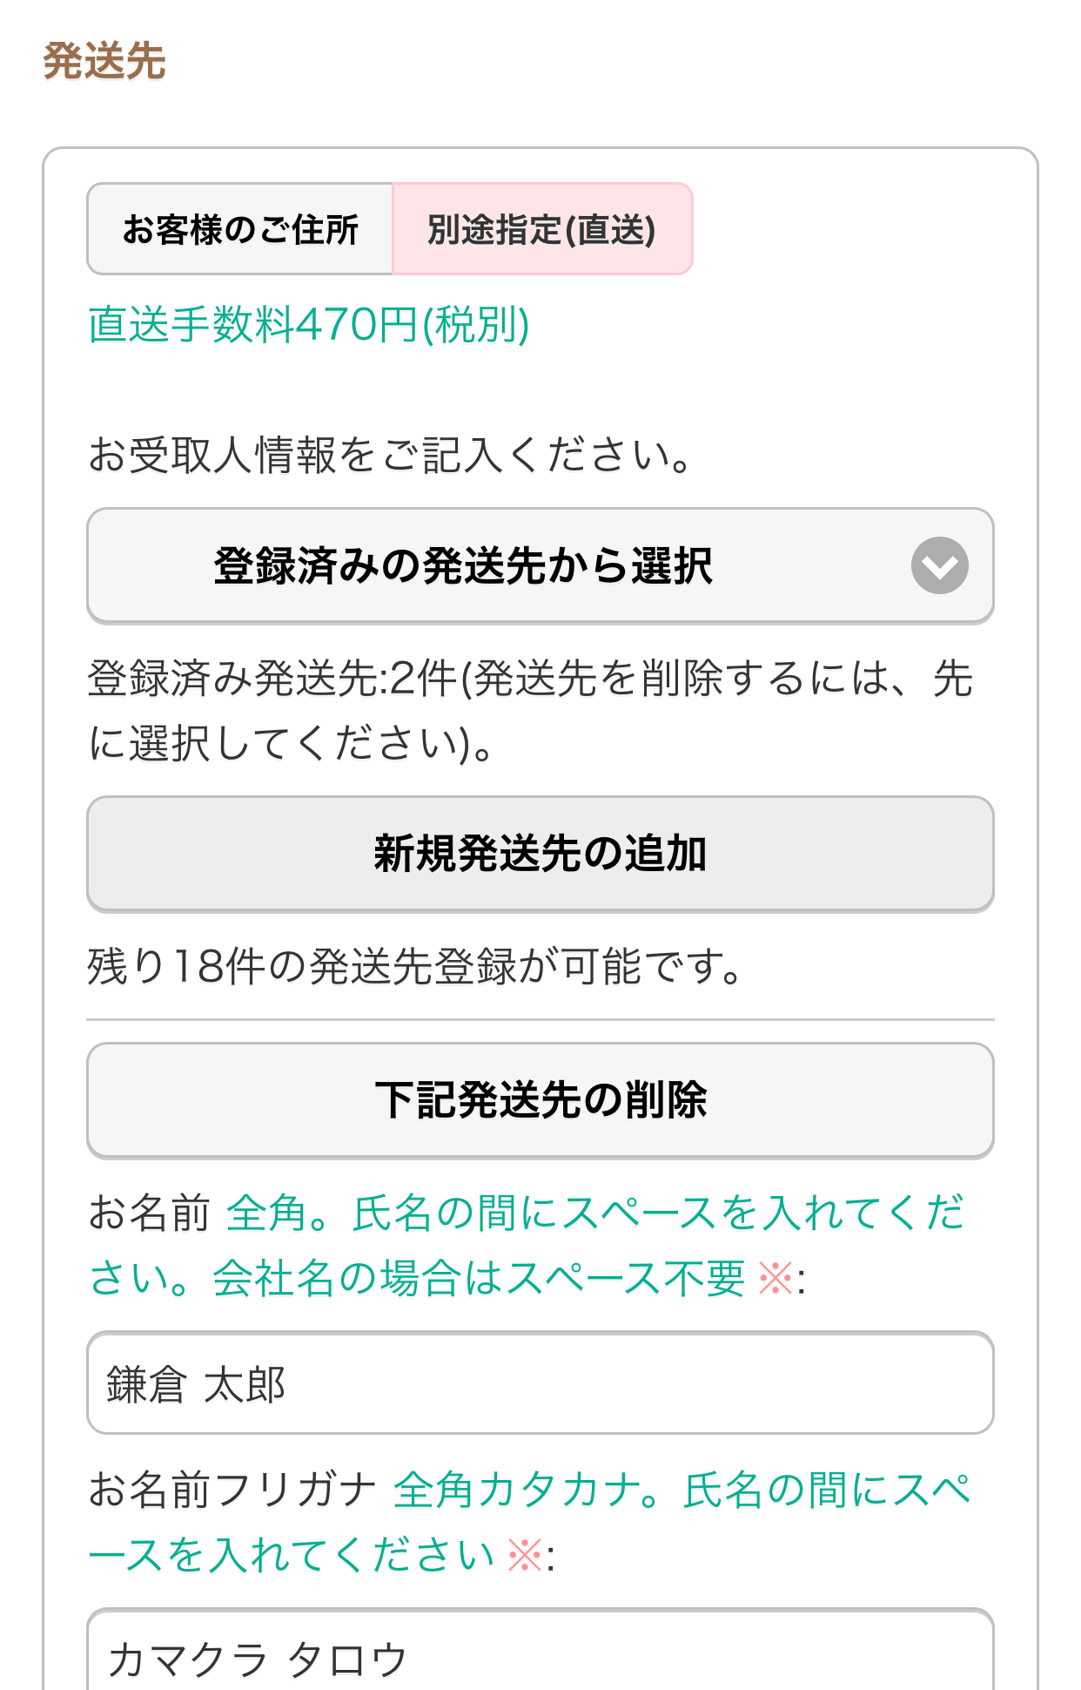The width and height of the screenshot is (1081, 1690).
Task: Click the お受取人情報をご記入ください instruction text
Action: 390,455
